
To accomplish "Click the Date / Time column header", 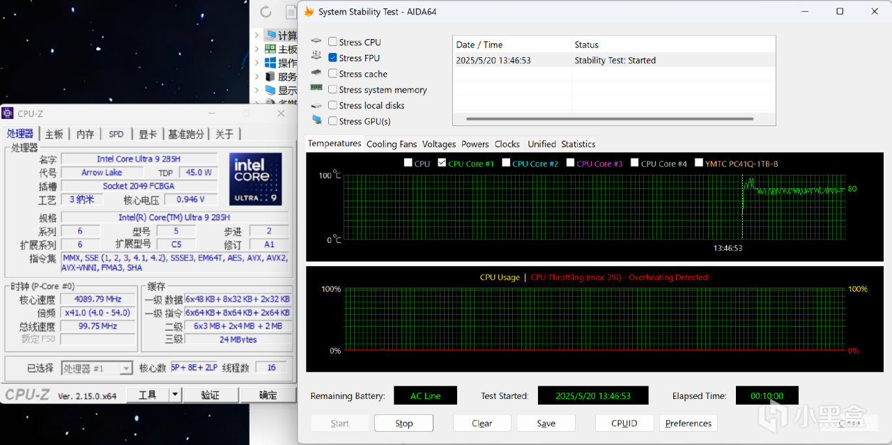I will (512, 45).
